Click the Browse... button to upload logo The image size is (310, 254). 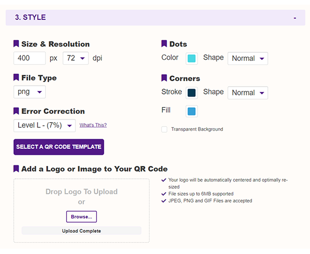(x=81, y=217)
